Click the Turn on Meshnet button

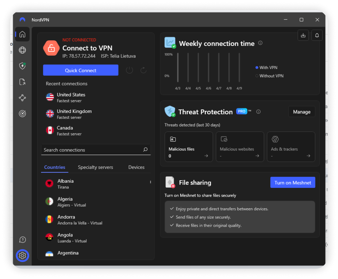click(292, 183)
